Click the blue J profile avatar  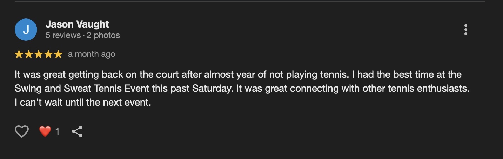26,30
